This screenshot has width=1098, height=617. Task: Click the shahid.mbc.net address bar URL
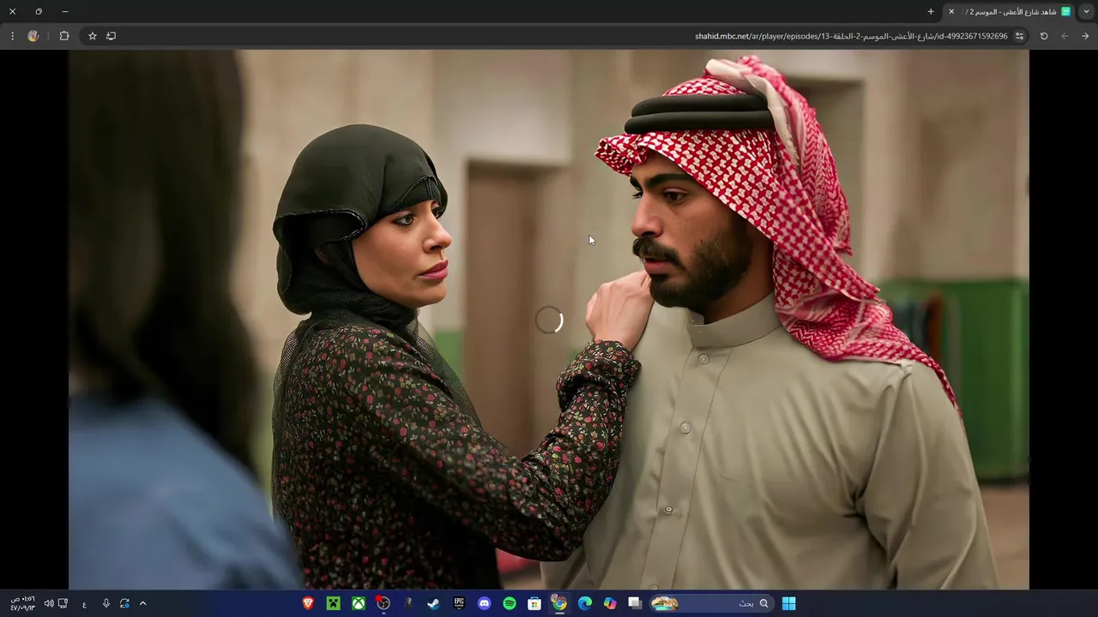pyautogui.click(x=851, y=36)
